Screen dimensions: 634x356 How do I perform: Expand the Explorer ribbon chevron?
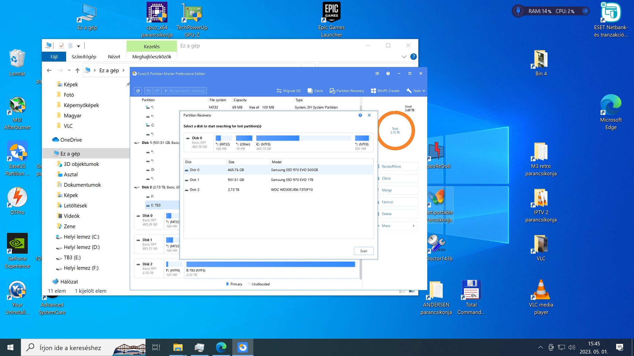404,57
